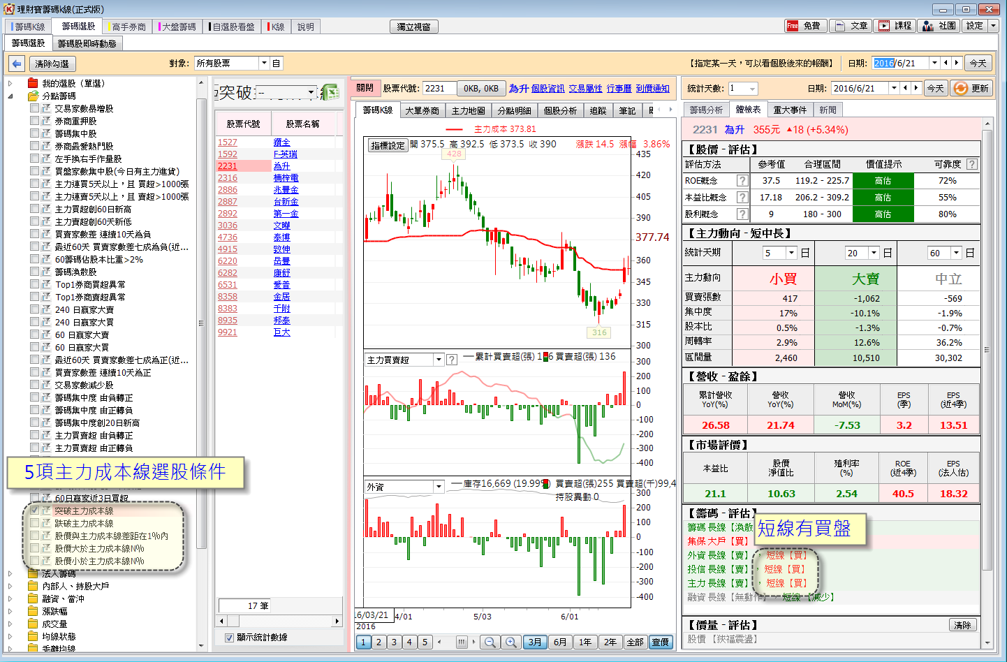The height and width of the screenshot is (662, 1007).
Task: Click the chart page scroller thumb
Action: [462, 642]
